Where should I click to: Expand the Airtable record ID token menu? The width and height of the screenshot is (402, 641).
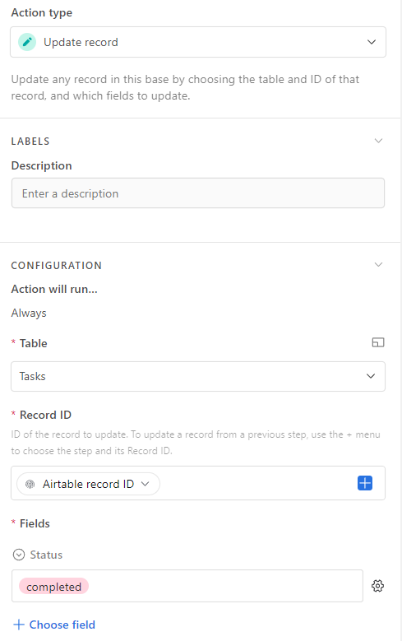145,484
